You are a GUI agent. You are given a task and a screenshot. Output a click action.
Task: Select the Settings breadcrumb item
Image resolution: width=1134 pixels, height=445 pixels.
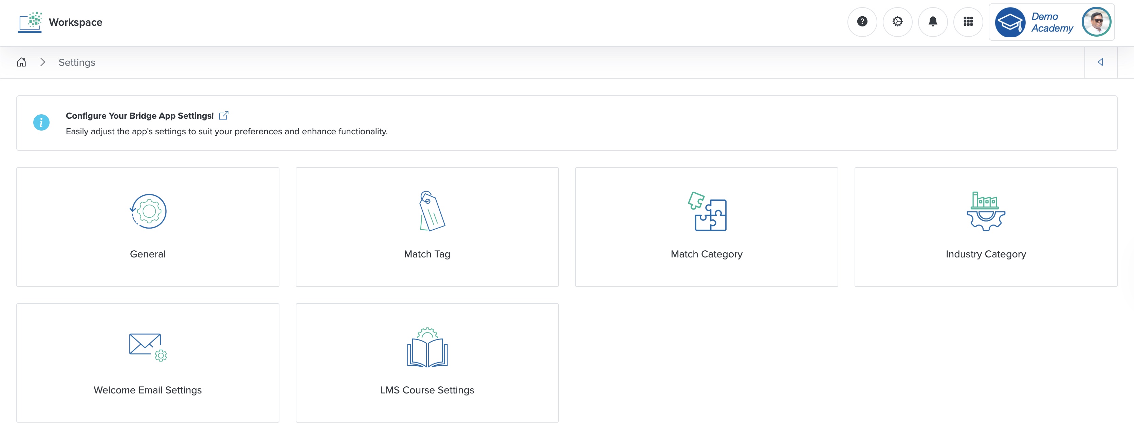tap(77, 62)
